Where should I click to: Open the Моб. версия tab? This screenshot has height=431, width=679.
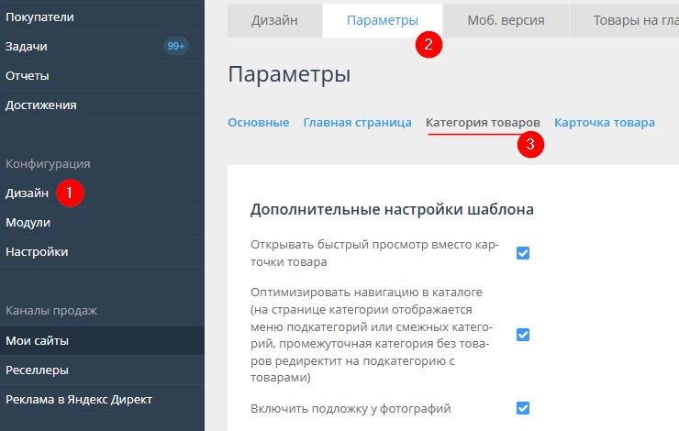[x=506, y=20]
